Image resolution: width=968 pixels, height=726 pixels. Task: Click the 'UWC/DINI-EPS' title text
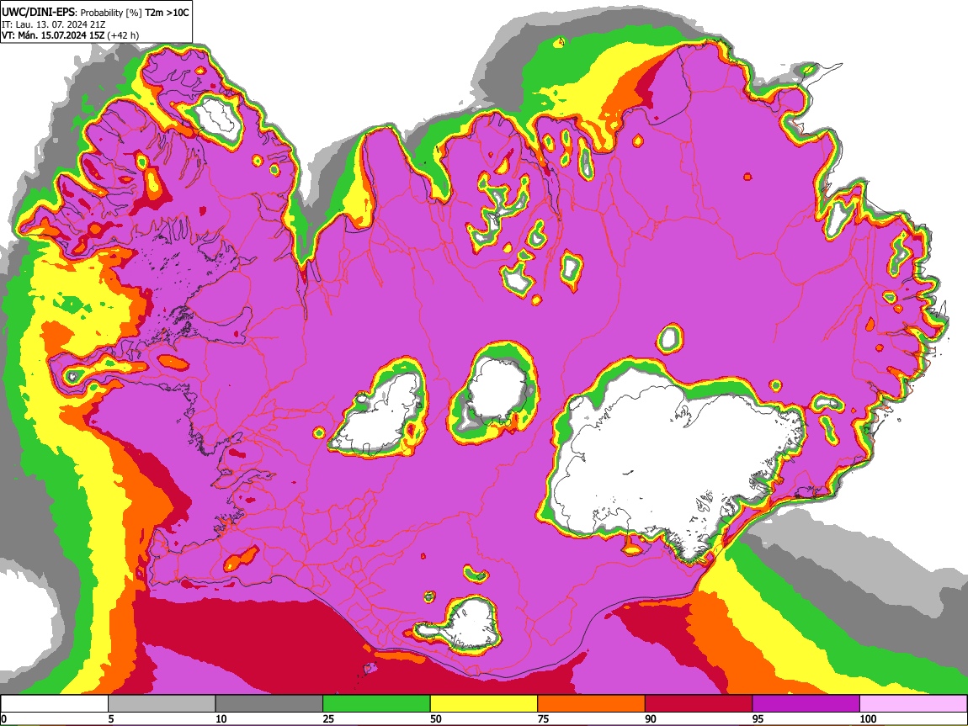click(x=39, y=13)
